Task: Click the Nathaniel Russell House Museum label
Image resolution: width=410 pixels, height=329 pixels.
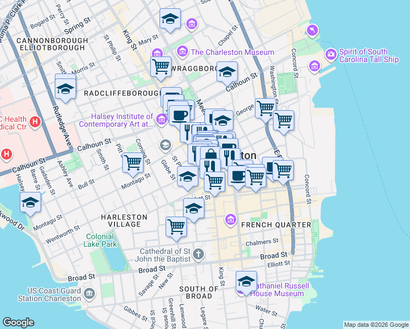Action: coord(280,290)
